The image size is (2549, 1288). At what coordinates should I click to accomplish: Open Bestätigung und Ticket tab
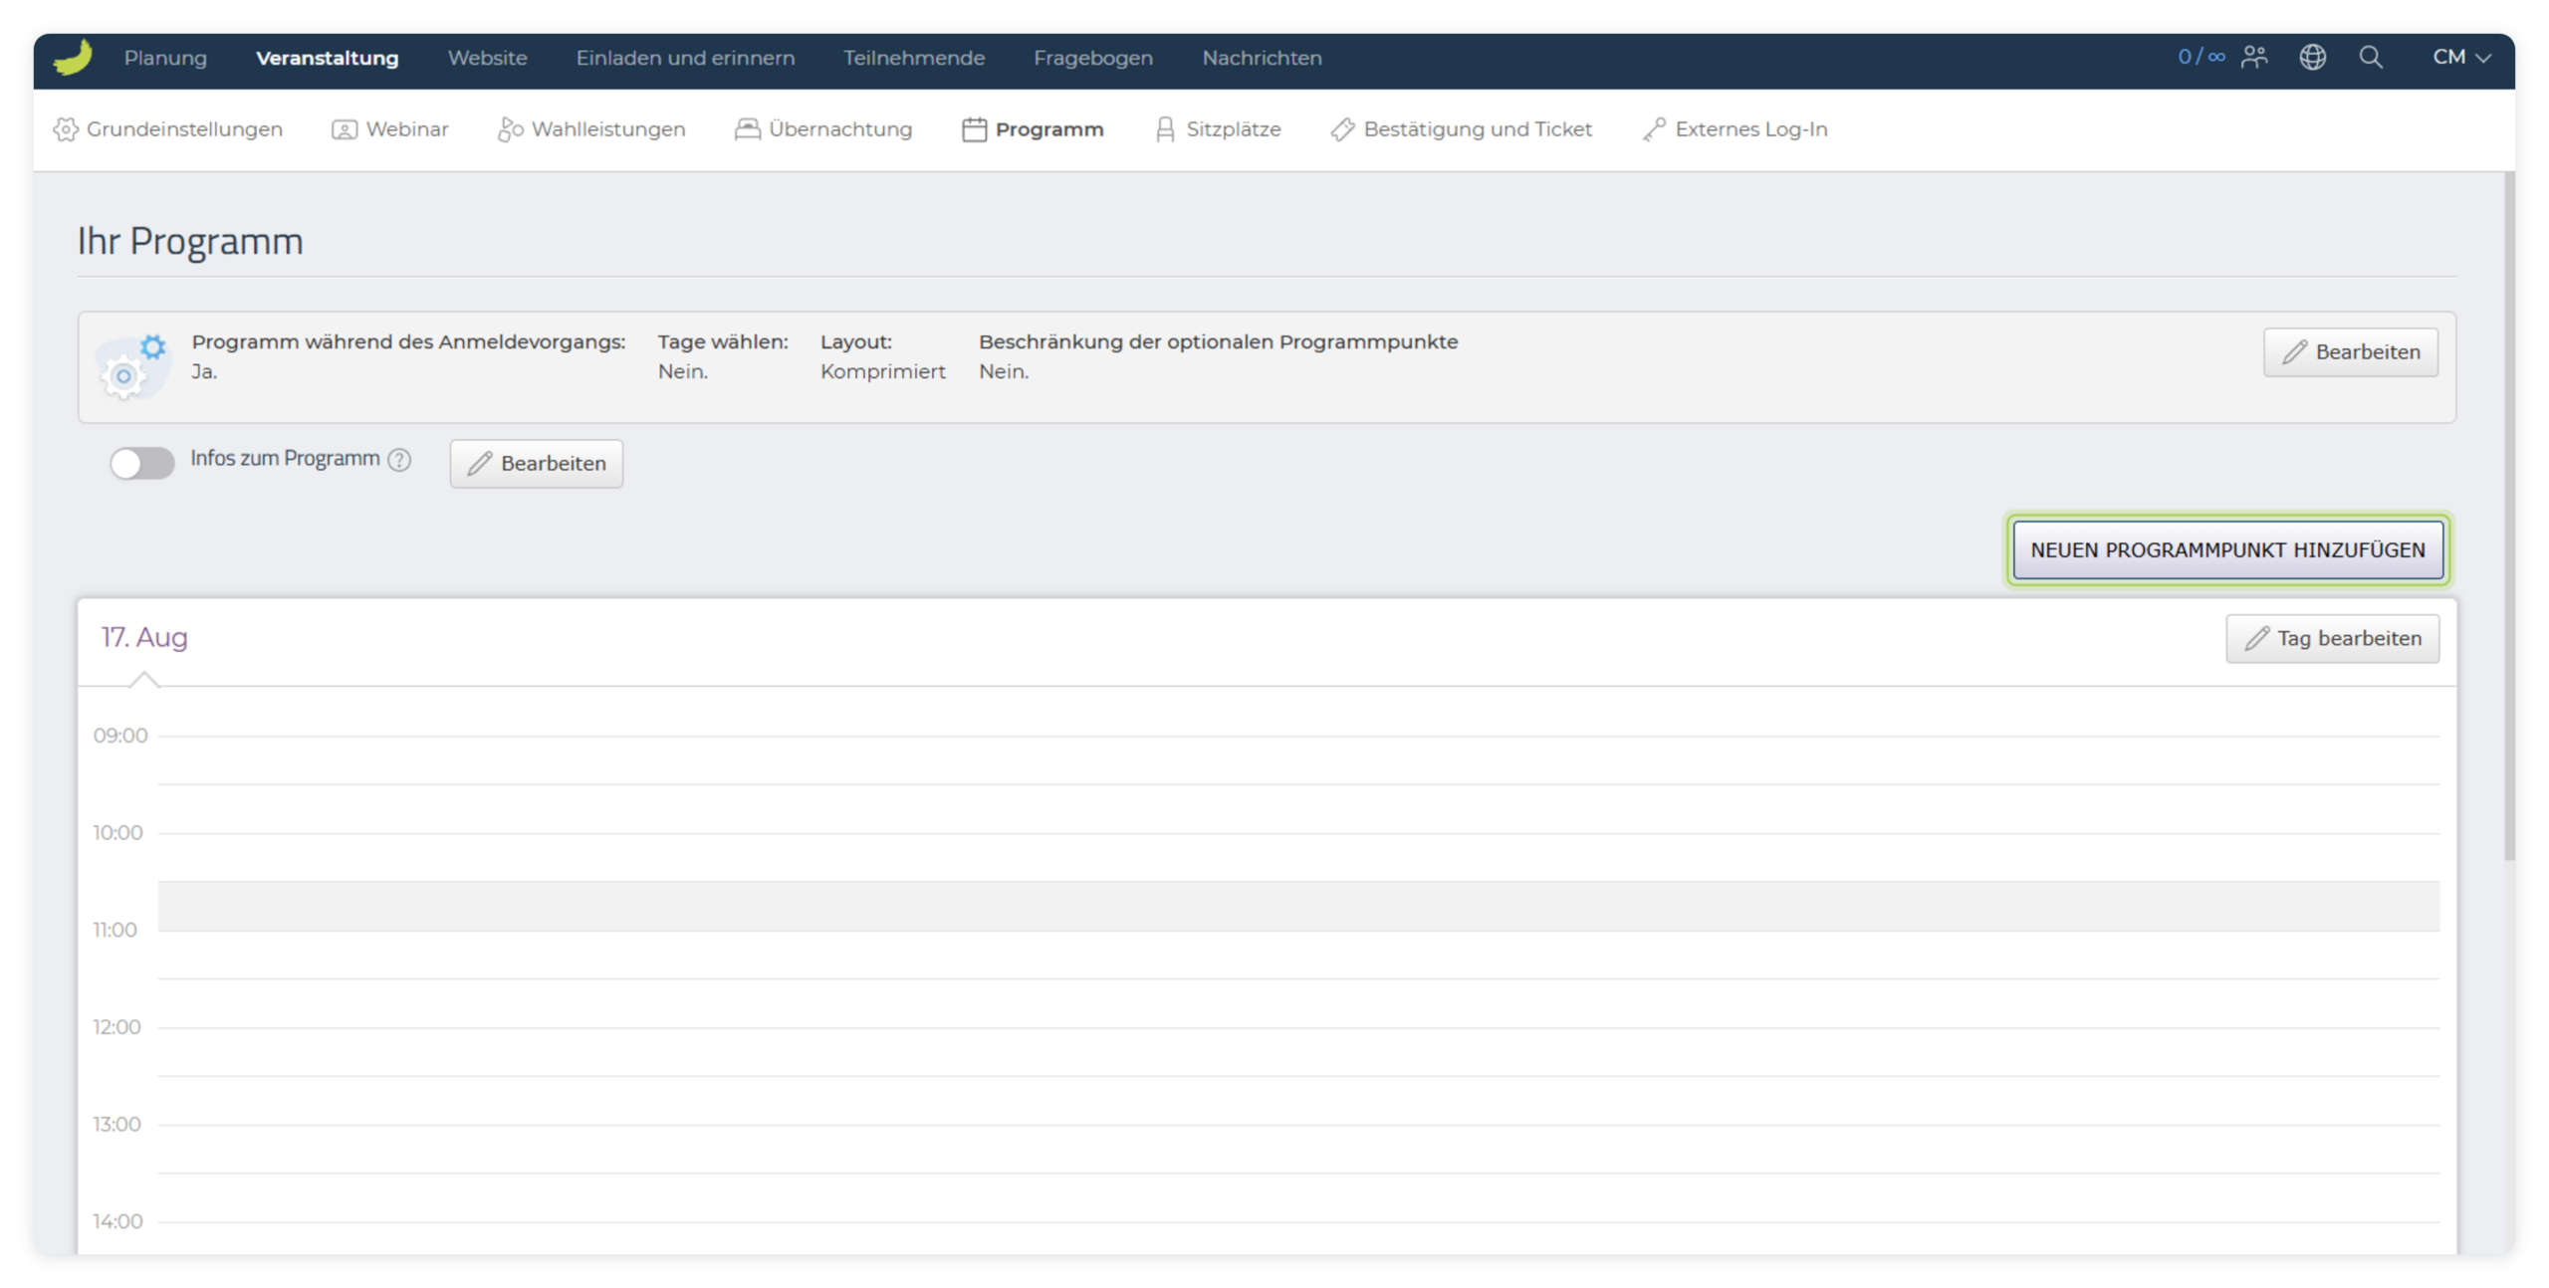pos(1461,129)
